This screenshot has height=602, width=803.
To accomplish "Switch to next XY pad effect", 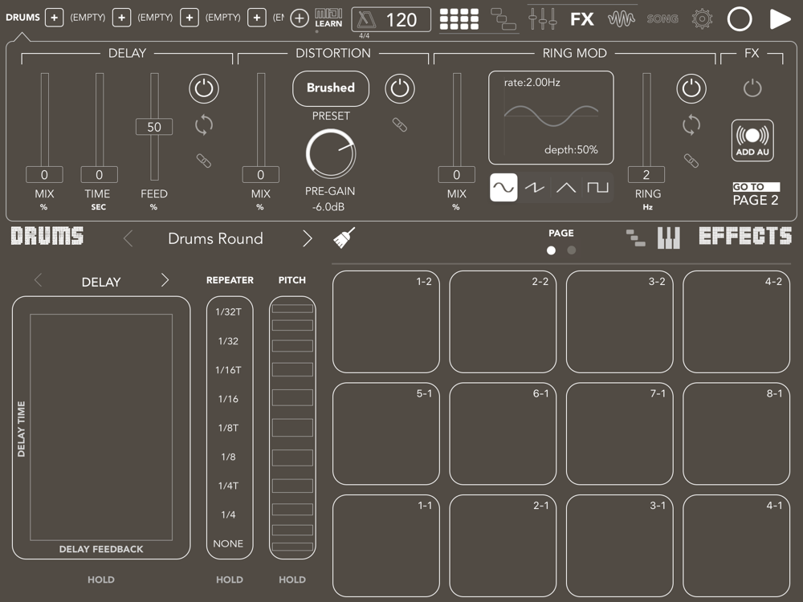I will click(x=165, y=280).
